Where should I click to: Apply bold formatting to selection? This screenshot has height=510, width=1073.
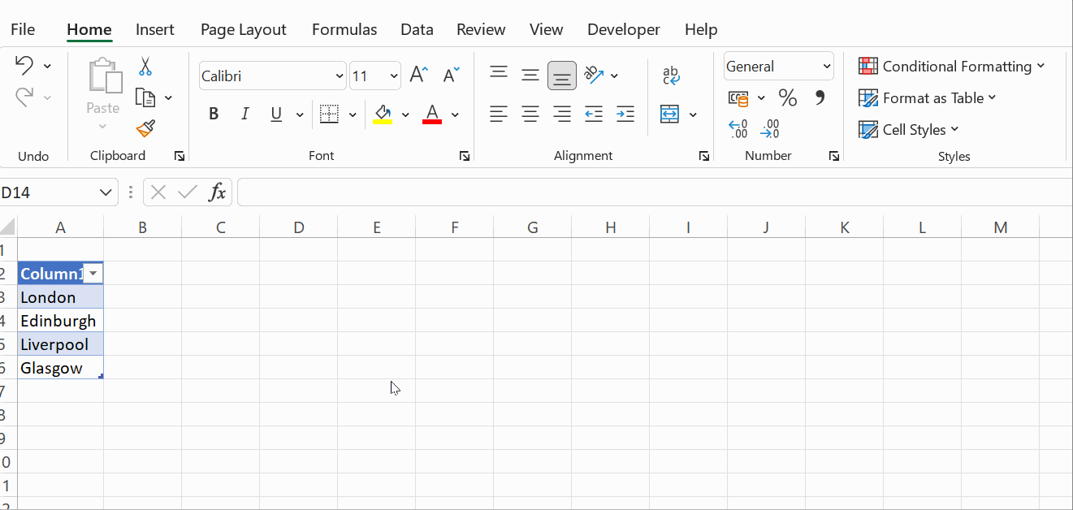214,114
